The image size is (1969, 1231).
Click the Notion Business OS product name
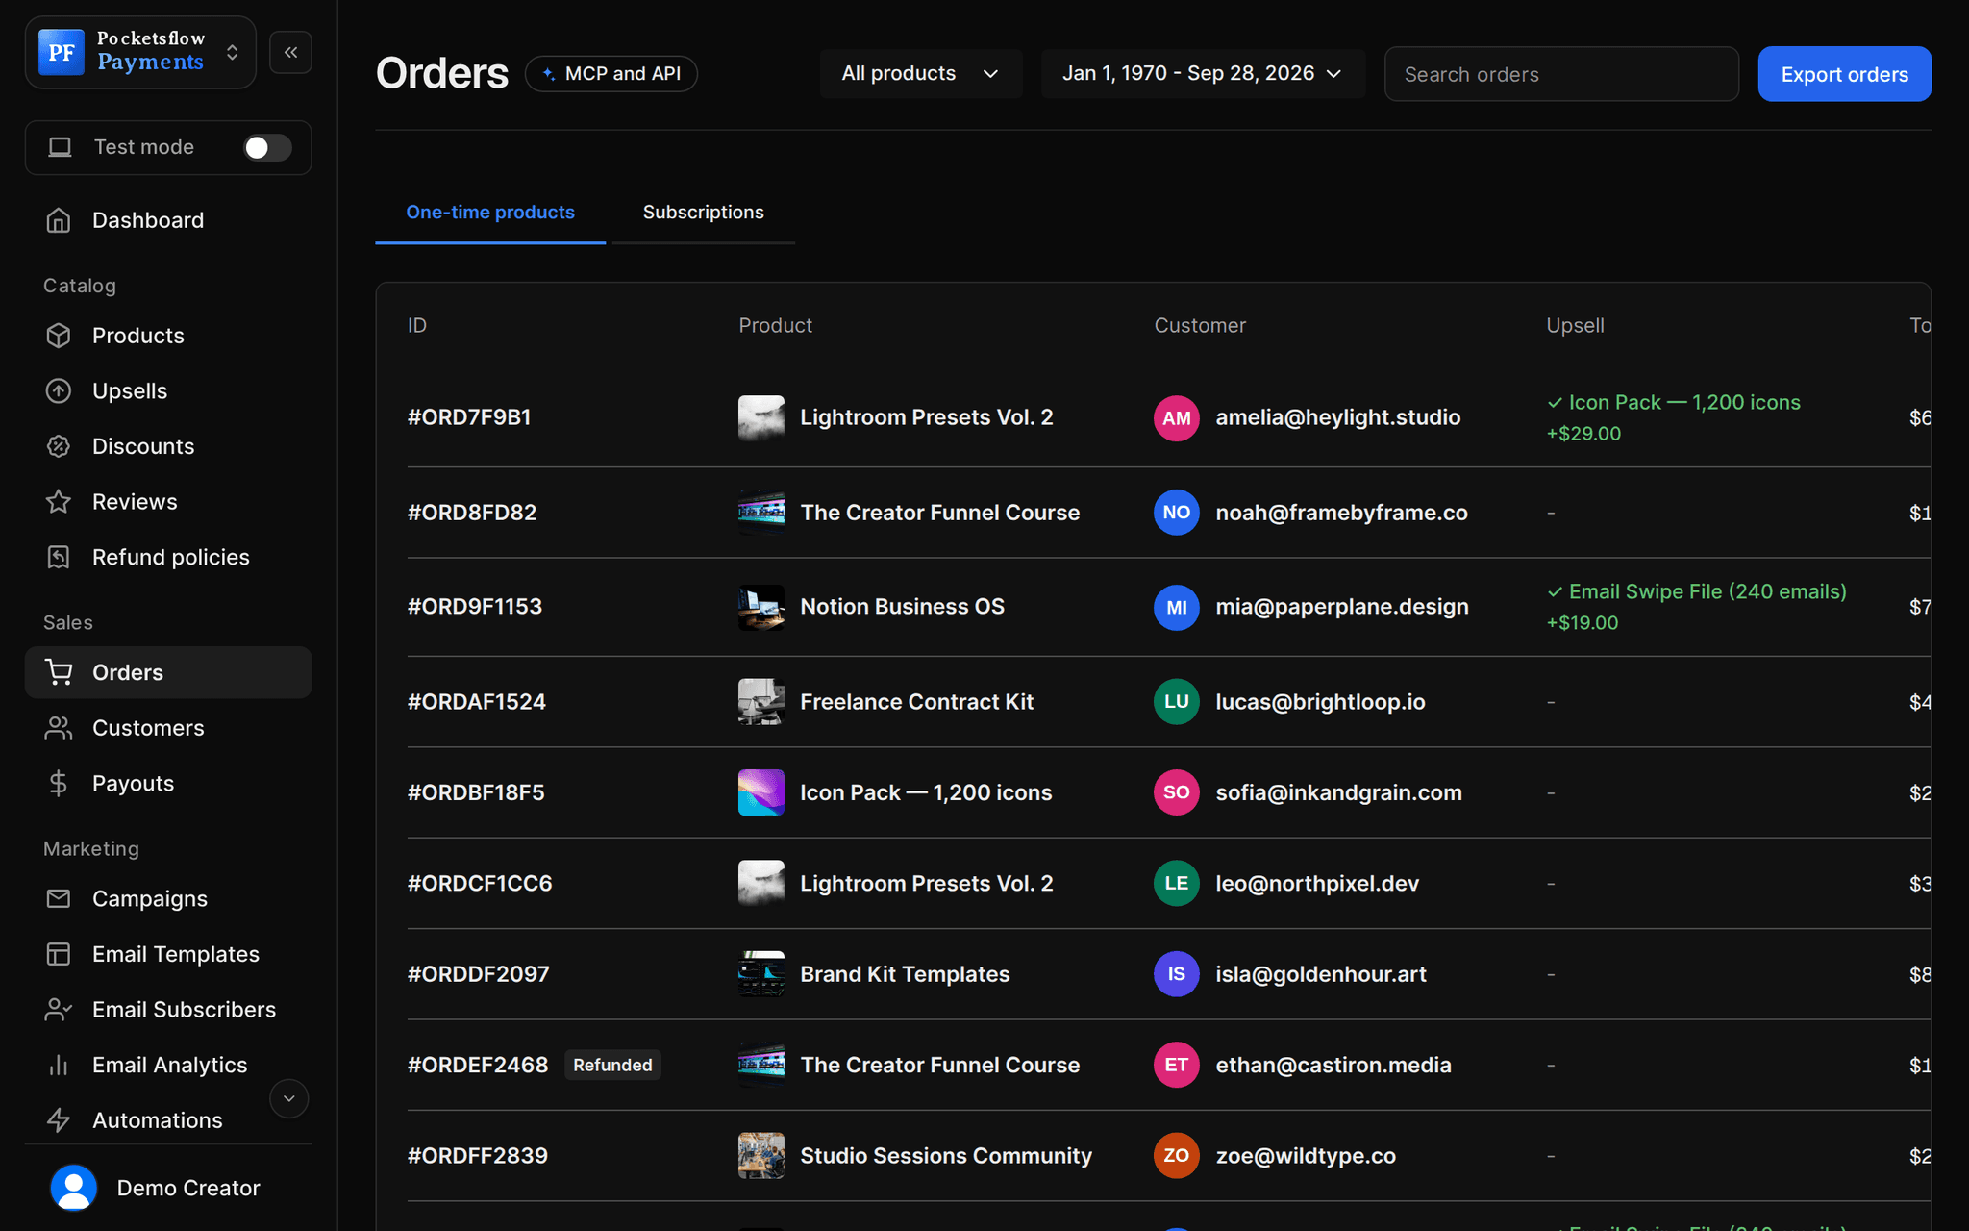(x=902, y=606)
